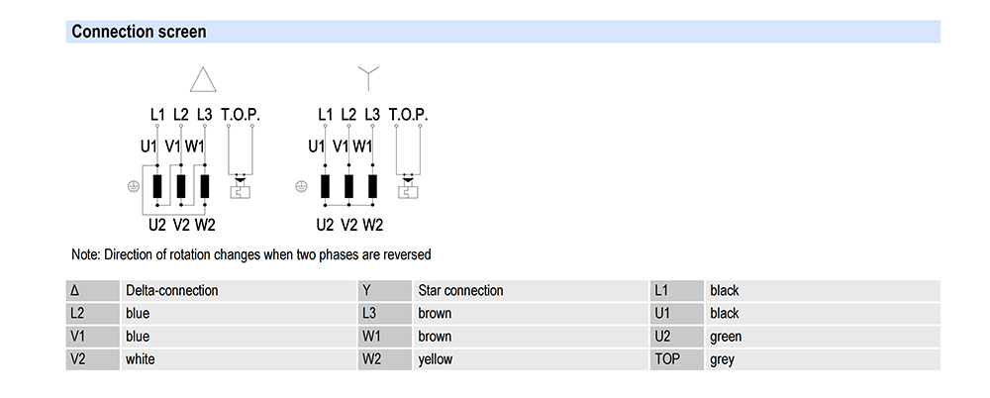Click the note about direction of rotation
Viewport: 990px width, 398px height.
[251, 254]
